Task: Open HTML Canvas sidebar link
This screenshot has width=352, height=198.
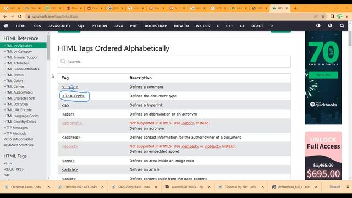Action: [x=14, y=86]
